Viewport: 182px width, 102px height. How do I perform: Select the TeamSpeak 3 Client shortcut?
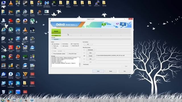click(25, 13)
